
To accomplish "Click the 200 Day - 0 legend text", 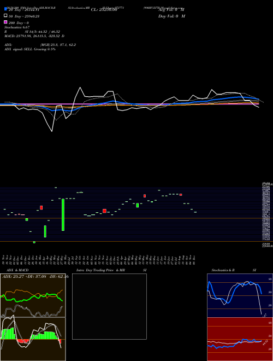I will [19, 23].
